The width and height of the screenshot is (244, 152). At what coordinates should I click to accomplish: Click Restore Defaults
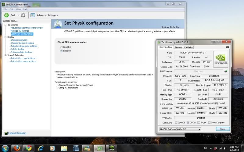[x=170, y=27]
